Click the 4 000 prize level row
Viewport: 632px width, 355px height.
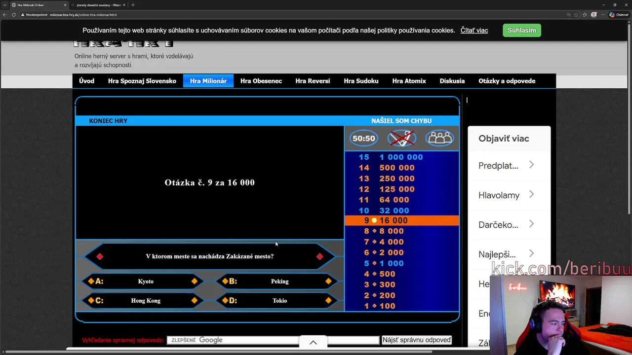click(x=401, y=242)
